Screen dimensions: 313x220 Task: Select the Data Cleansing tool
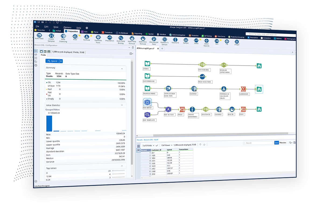pyautogui.click(x=63, y=38)
